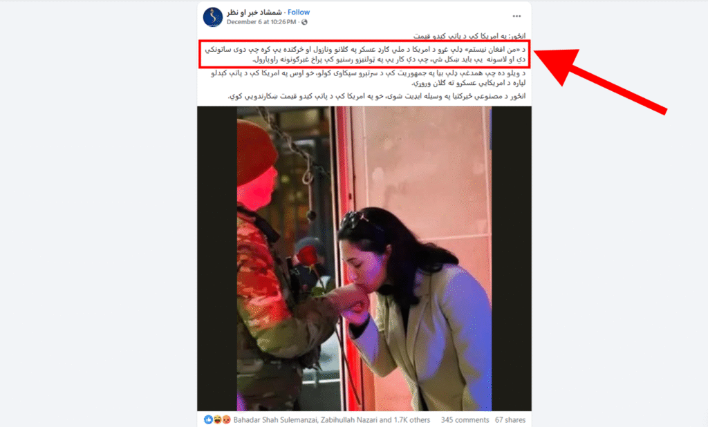Click the blue Like reaction icon
Image resolution: width=708 pixels, height=427 pixels.
[208, 420]
